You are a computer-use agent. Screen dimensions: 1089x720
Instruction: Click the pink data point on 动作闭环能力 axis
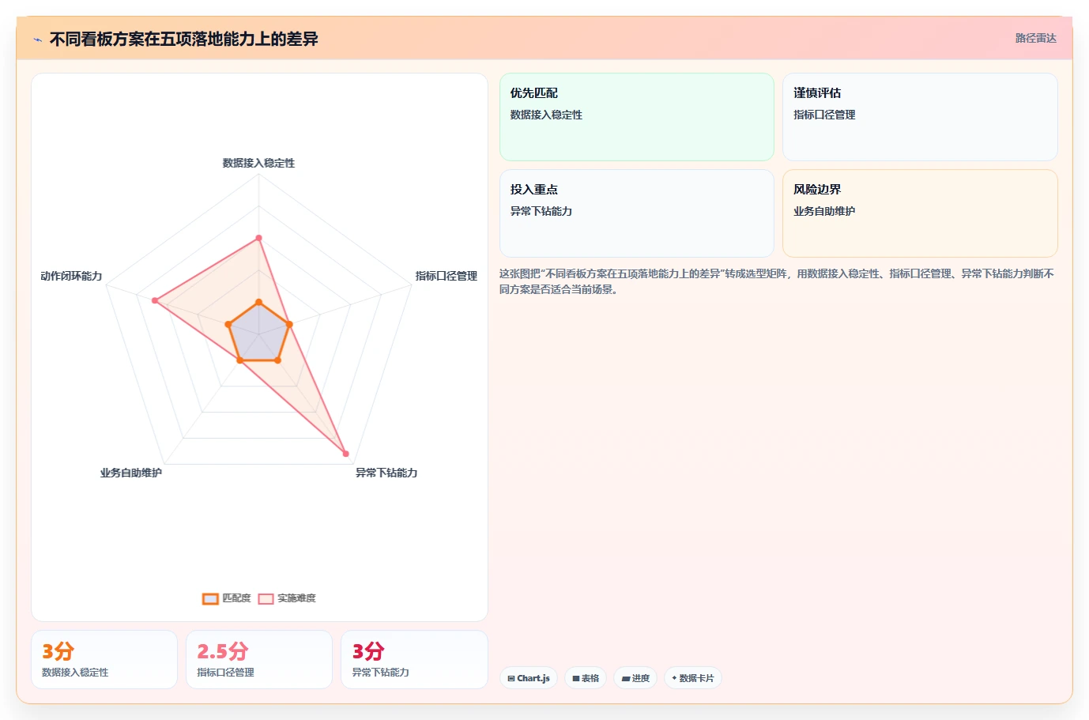point(155,300)
